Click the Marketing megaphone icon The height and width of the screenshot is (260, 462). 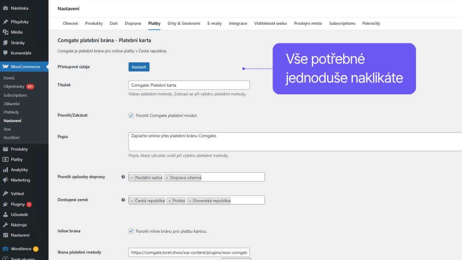(x=5, y=180)
